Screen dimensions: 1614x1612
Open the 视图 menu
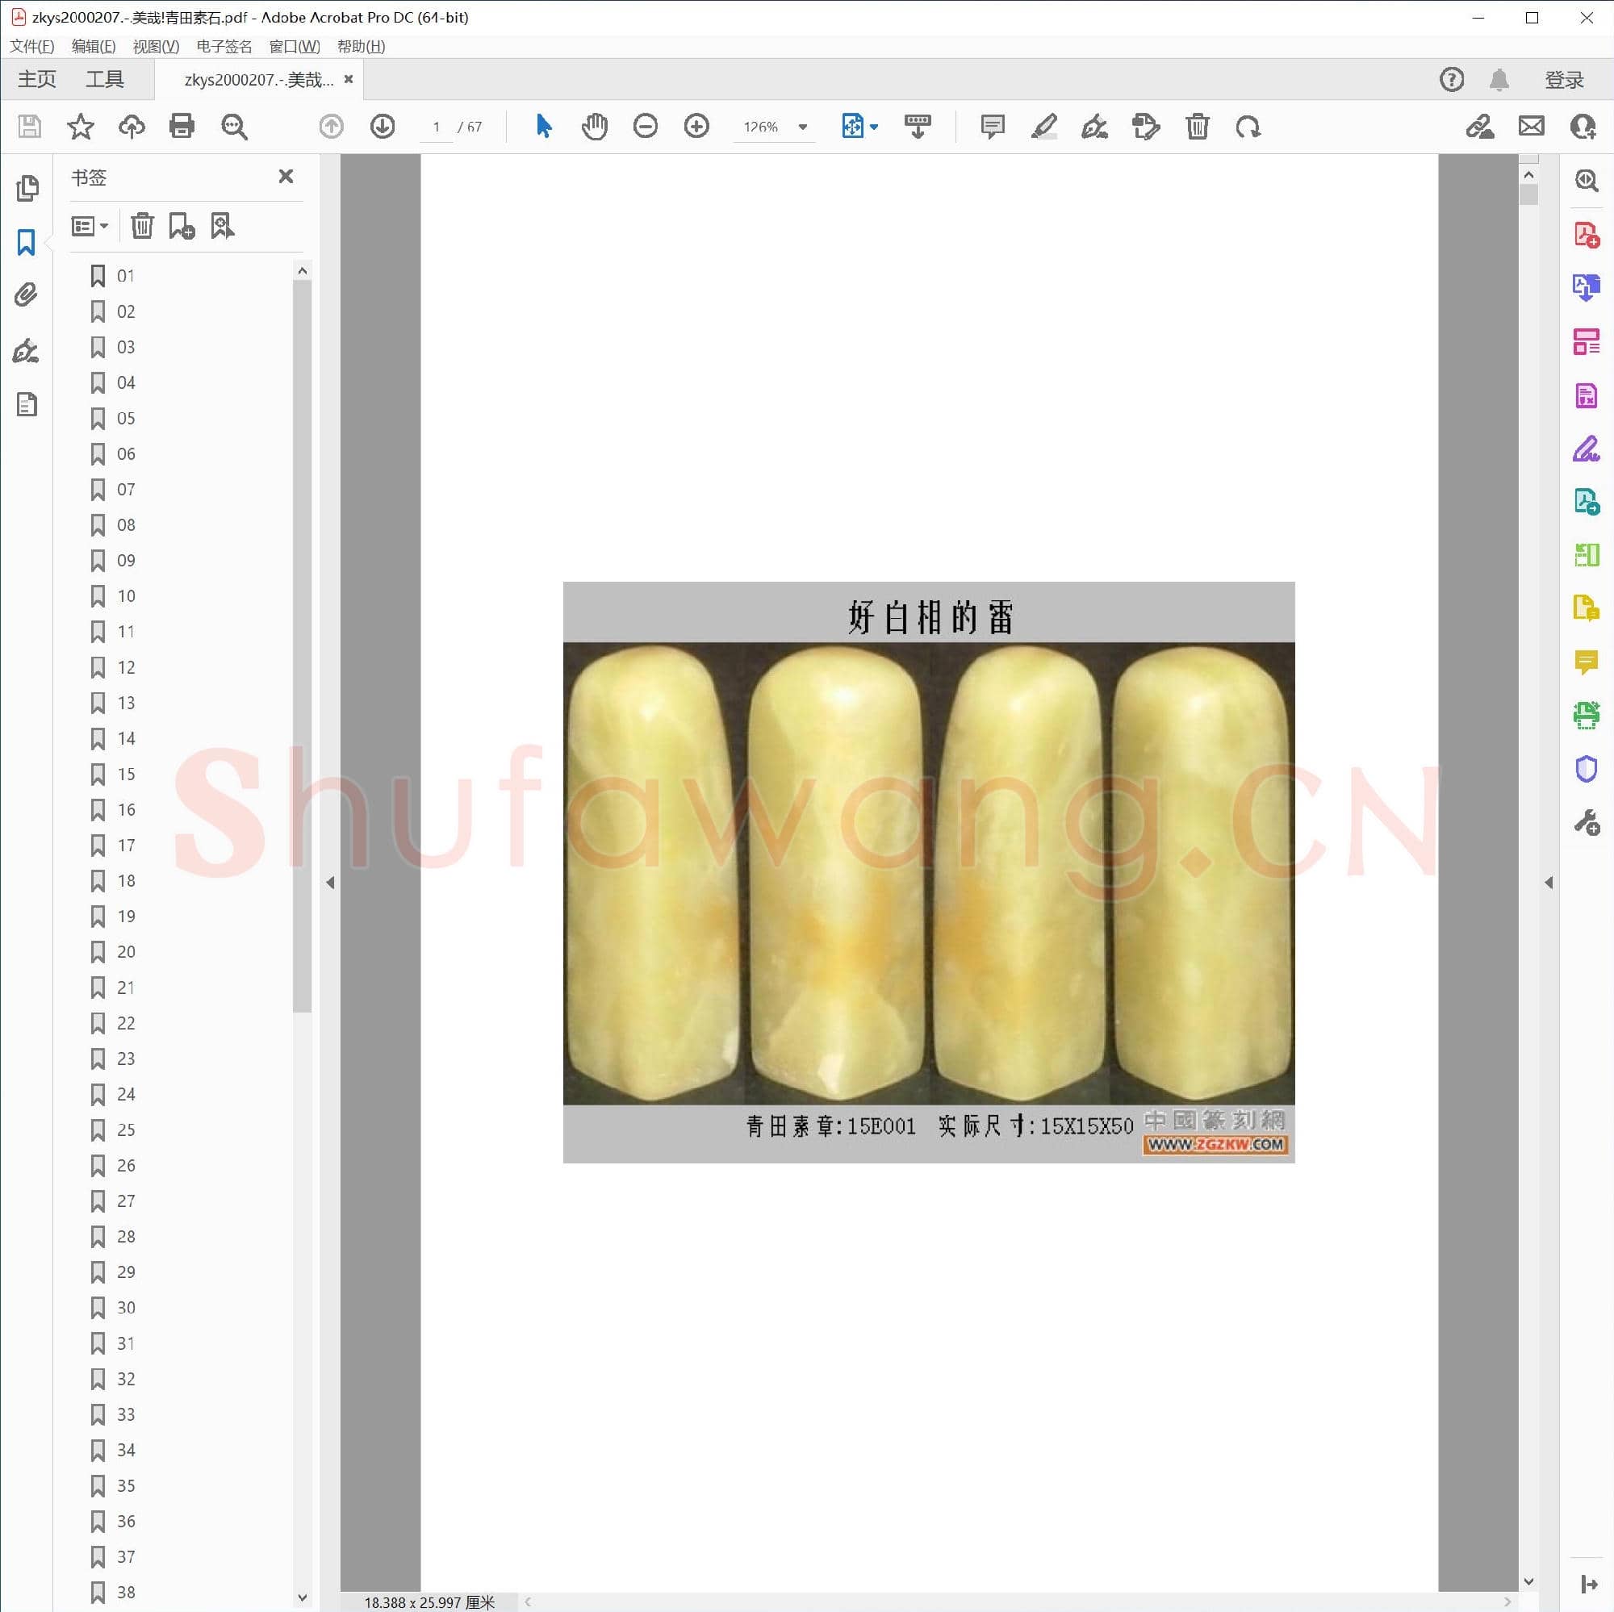click(x=156, y=46)
